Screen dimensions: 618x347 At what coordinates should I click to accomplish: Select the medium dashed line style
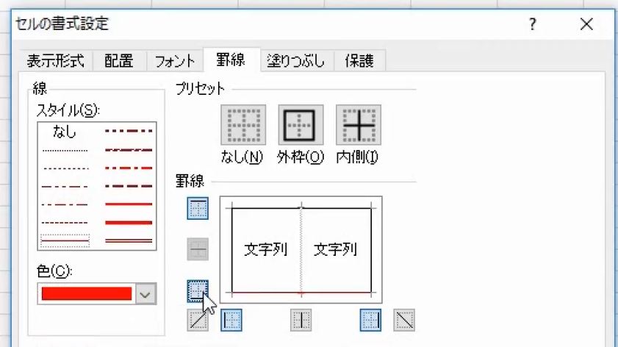coord(129,186)
